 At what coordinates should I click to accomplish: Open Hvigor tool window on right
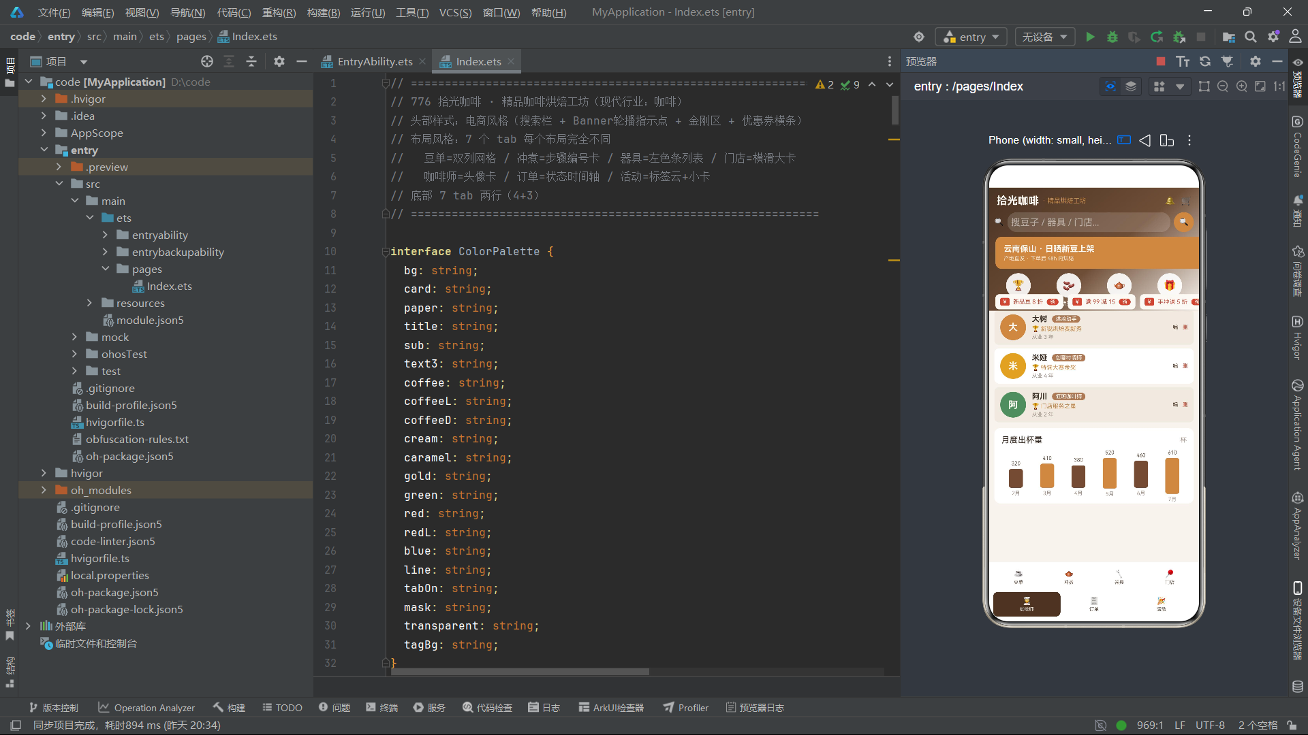pos(1298,338)
